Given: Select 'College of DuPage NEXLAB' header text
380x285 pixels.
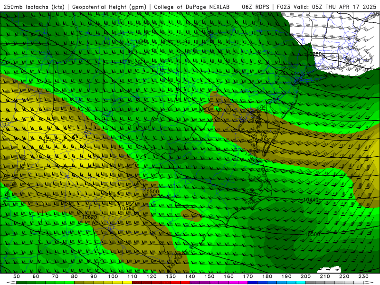Looking at the screenshot, I should pos(192,7).
